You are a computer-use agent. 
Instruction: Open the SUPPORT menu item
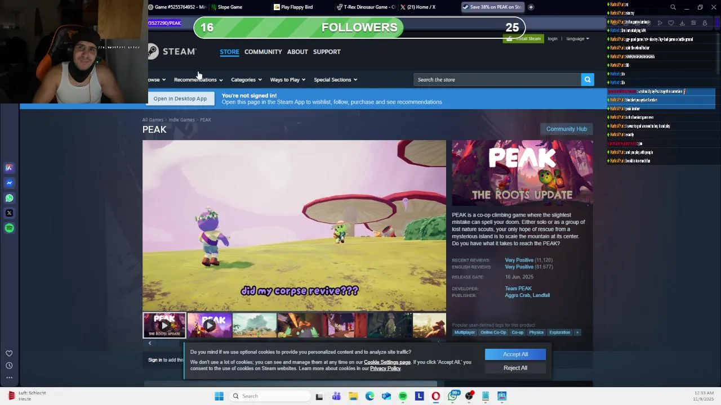[327, 52]
